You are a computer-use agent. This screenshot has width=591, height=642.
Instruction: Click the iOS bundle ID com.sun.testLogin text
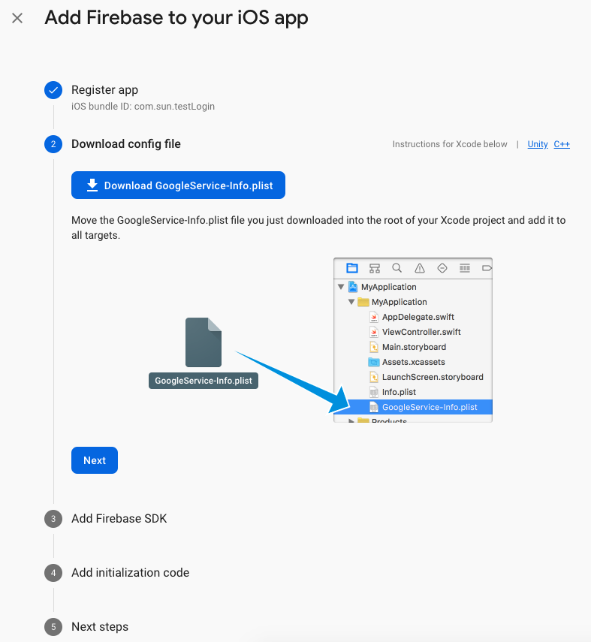tap(143, 107)
